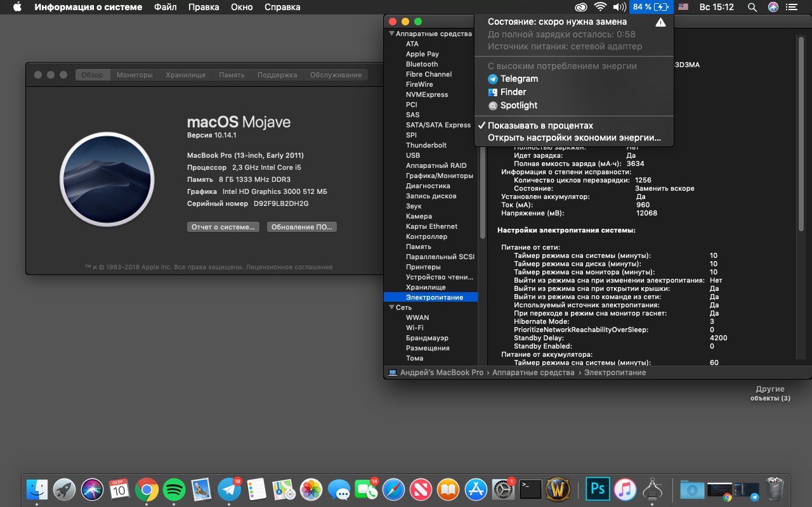Switch to the Обслуживание tab
The height and width of the screenshot is (507, 812).
point(336,75)
